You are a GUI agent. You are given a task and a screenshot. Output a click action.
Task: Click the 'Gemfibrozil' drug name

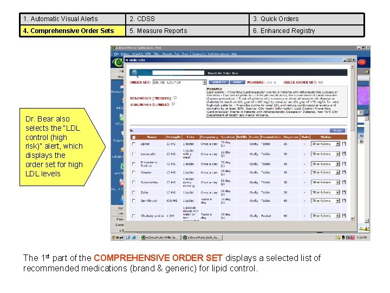point(148,201)
